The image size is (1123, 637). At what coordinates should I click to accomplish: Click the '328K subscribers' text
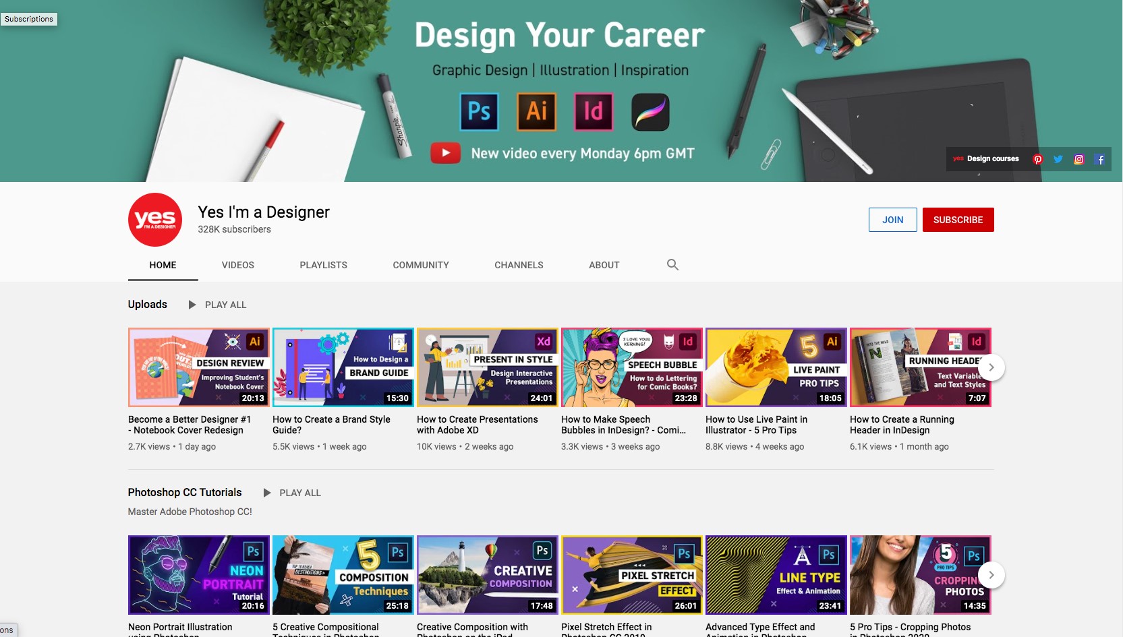tap(234, 229)
